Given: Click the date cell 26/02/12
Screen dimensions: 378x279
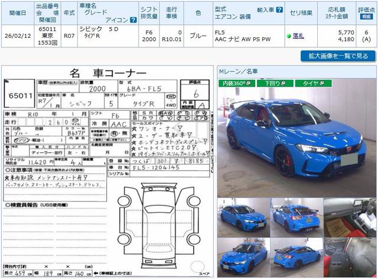Looking at the screenshot, I should coord(18,36).
